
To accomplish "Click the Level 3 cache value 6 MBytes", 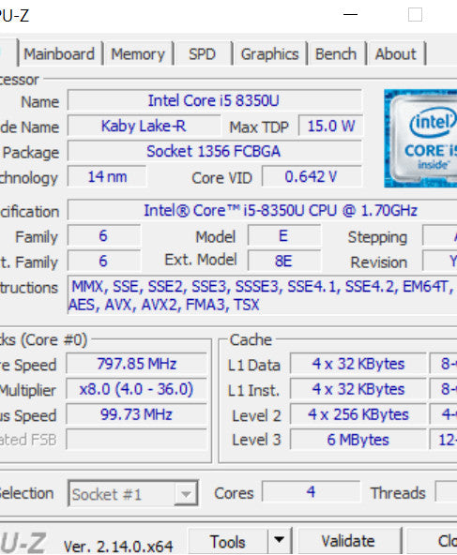I will [x=358, y=440].
